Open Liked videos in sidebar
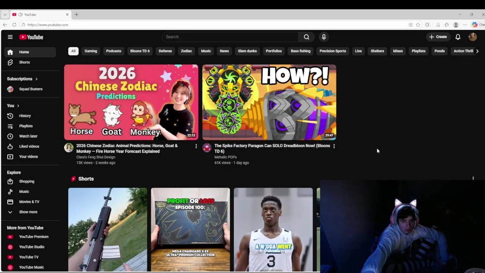Image resolution: width=485 pixels, height=273 pixels. pos(30,146)
